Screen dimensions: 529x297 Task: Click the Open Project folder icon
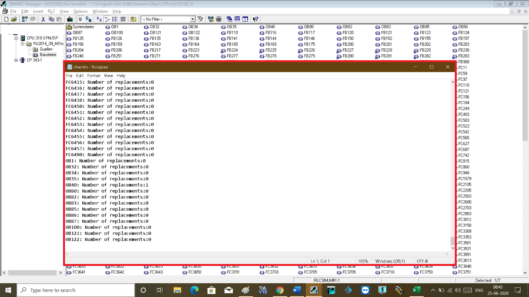tap(14, 19)
